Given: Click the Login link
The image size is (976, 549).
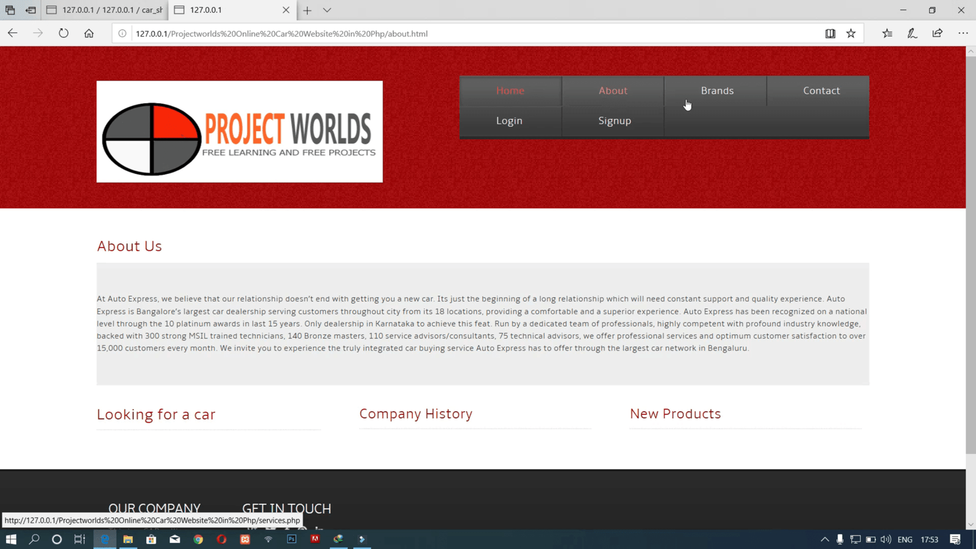Looking at the screenshot, I should pos(509,121).
